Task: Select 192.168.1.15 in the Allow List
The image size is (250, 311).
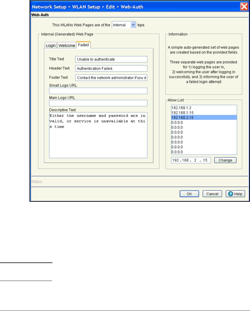Action: pos(204,113)
